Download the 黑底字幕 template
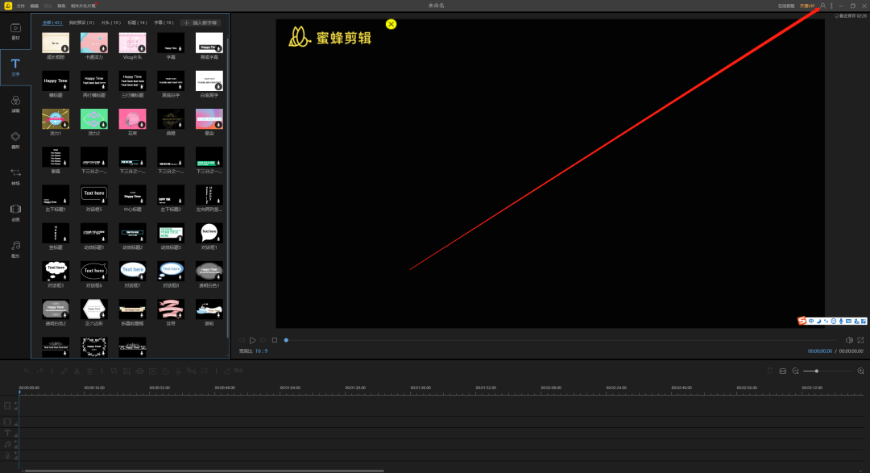The height and width of the screenshot is (473, 870). (x=218, y=49)
